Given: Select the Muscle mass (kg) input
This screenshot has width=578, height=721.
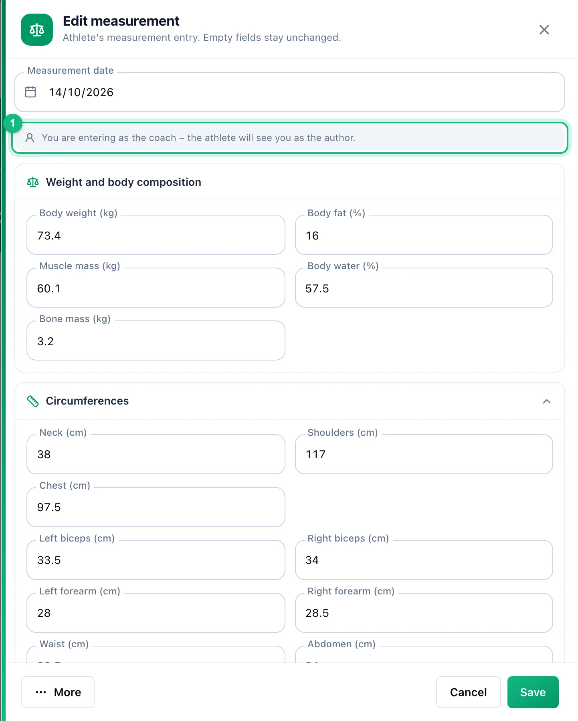Looking at the screenshot, I should click(156, 288).
